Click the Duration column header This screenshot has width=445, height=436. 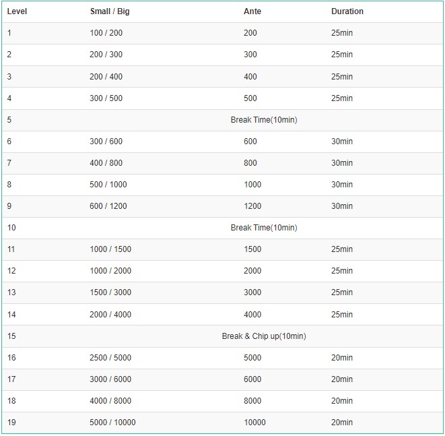[347, 11]
